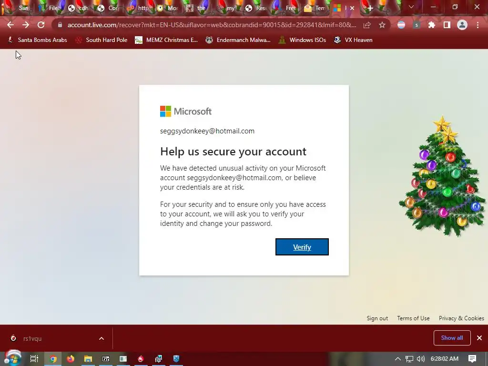Click the blue Verify button
The height and width of the screenshot is (366, 488).
(302, 247)
